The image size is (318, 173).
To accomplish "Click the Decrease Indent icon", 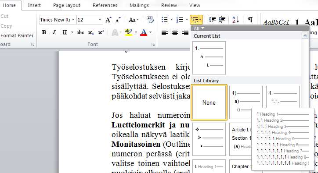I will (x=212, y=20).
